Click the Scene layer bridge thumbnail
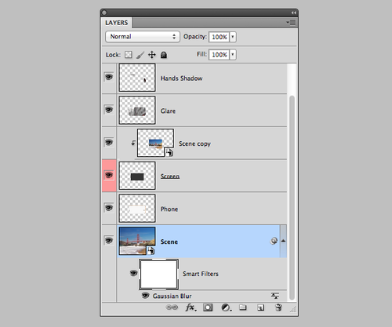Image resolution: width=392 pixels, height=327 pixels. [137, 241]
